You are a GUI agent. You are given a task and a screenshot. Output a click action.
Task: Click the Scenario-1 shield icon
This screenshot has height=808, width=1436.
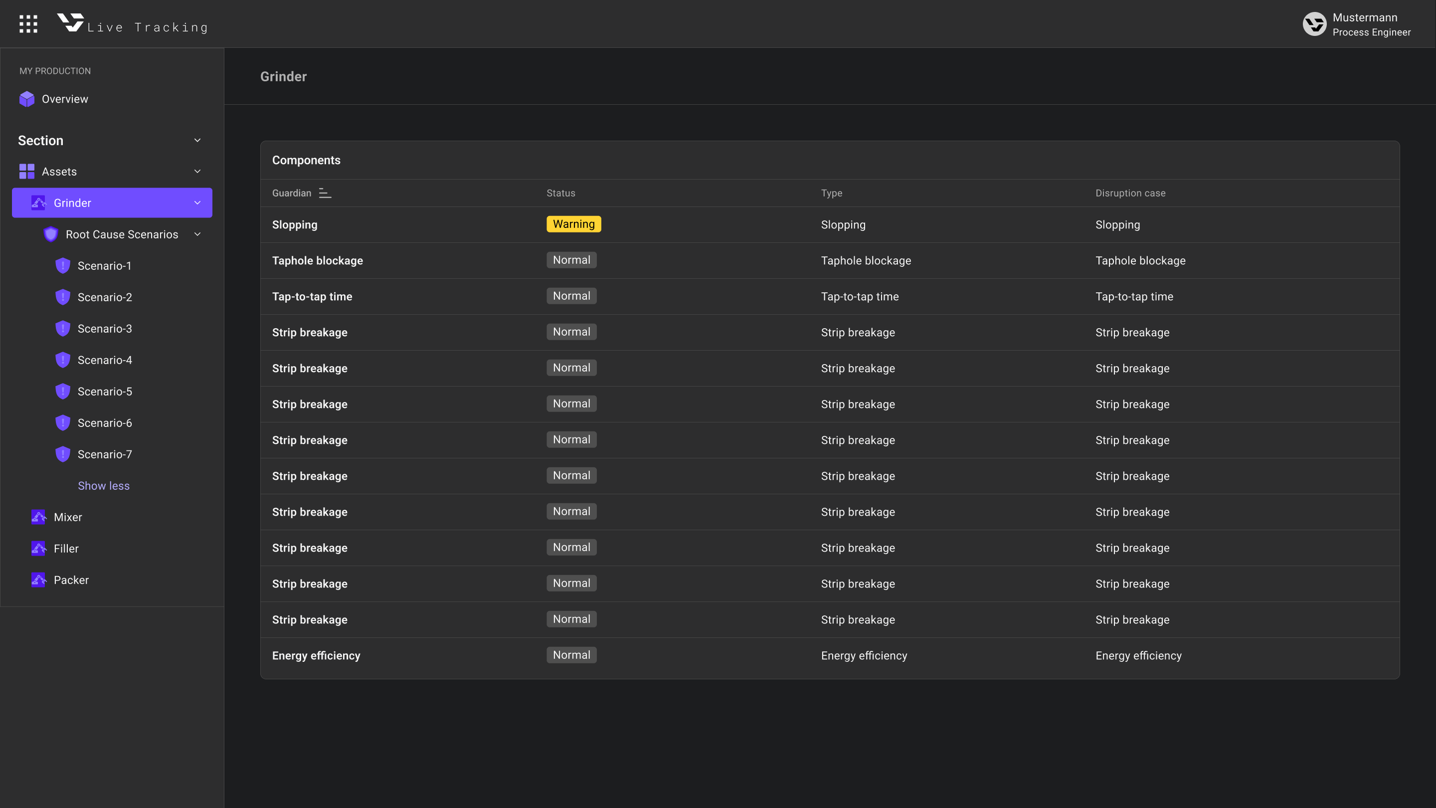(x=62, y=265)
